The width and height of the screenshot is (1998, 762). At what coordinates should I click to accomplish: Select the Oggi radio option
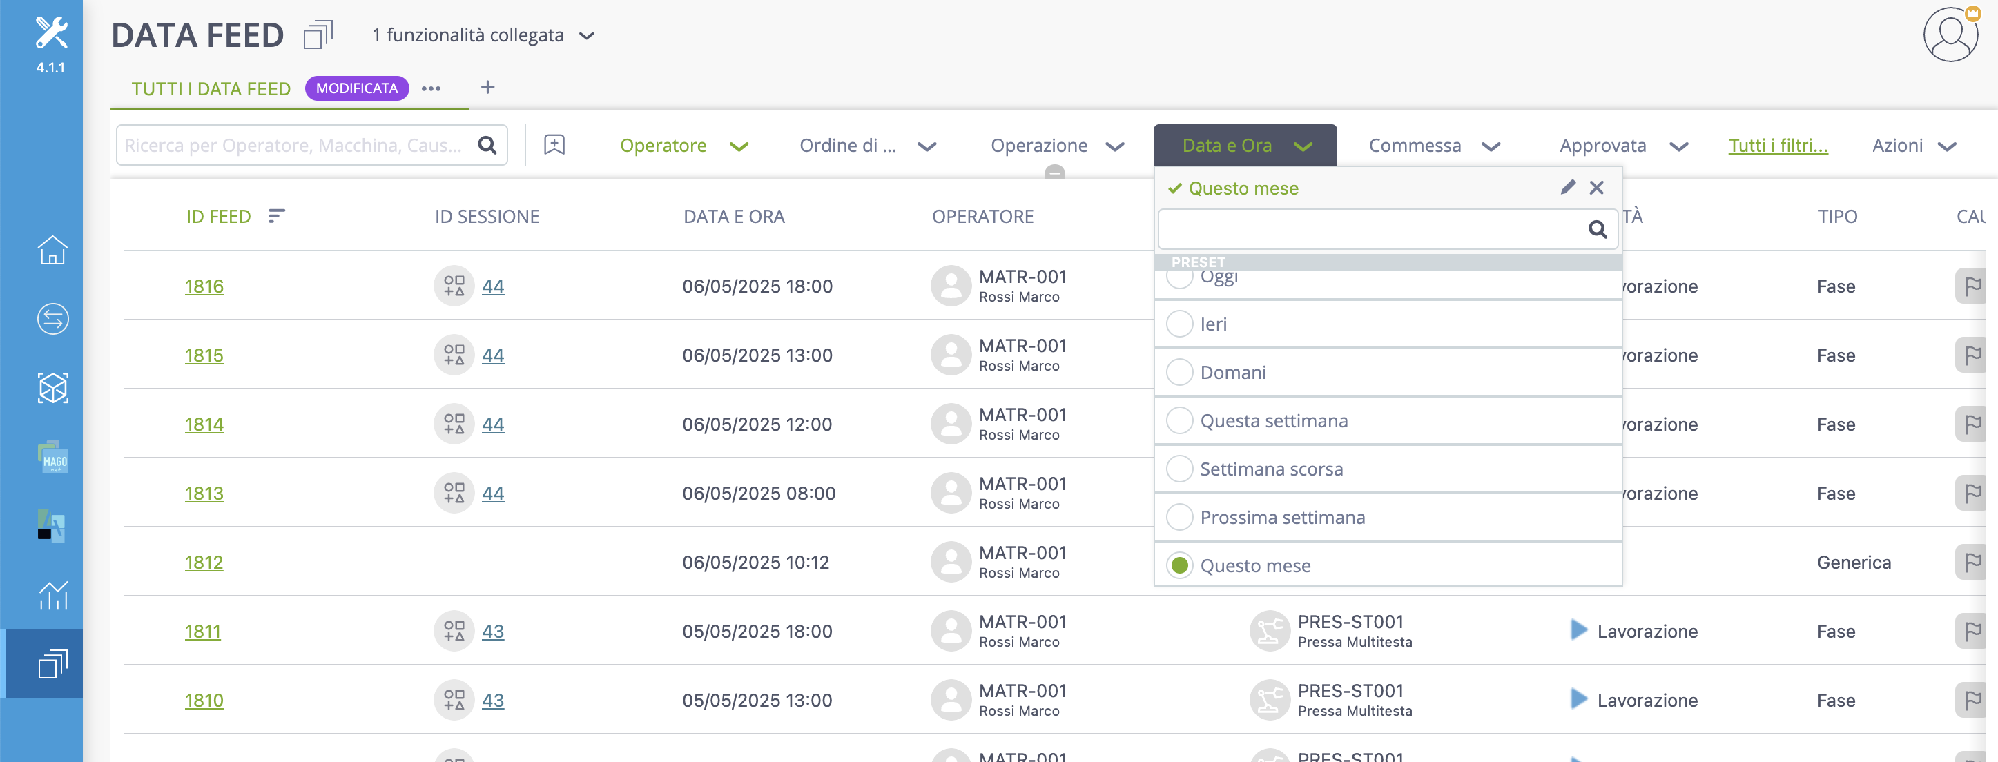[1180, 279]
